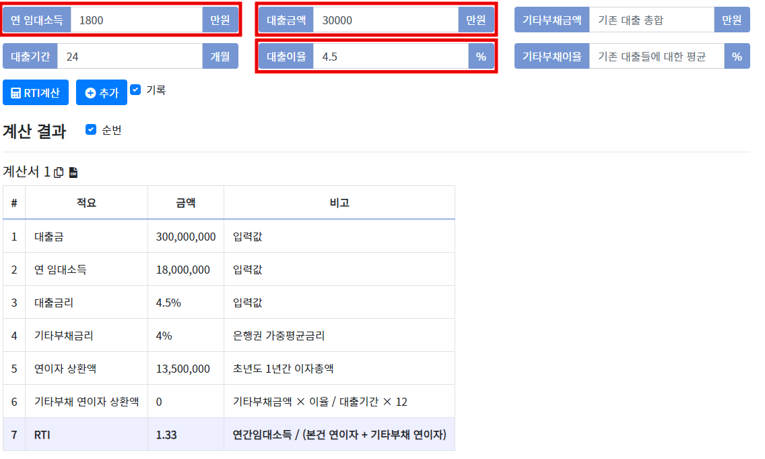Click the 기타부채금액 input field
This screenshot has width=765, height=459.
point(650,19)
